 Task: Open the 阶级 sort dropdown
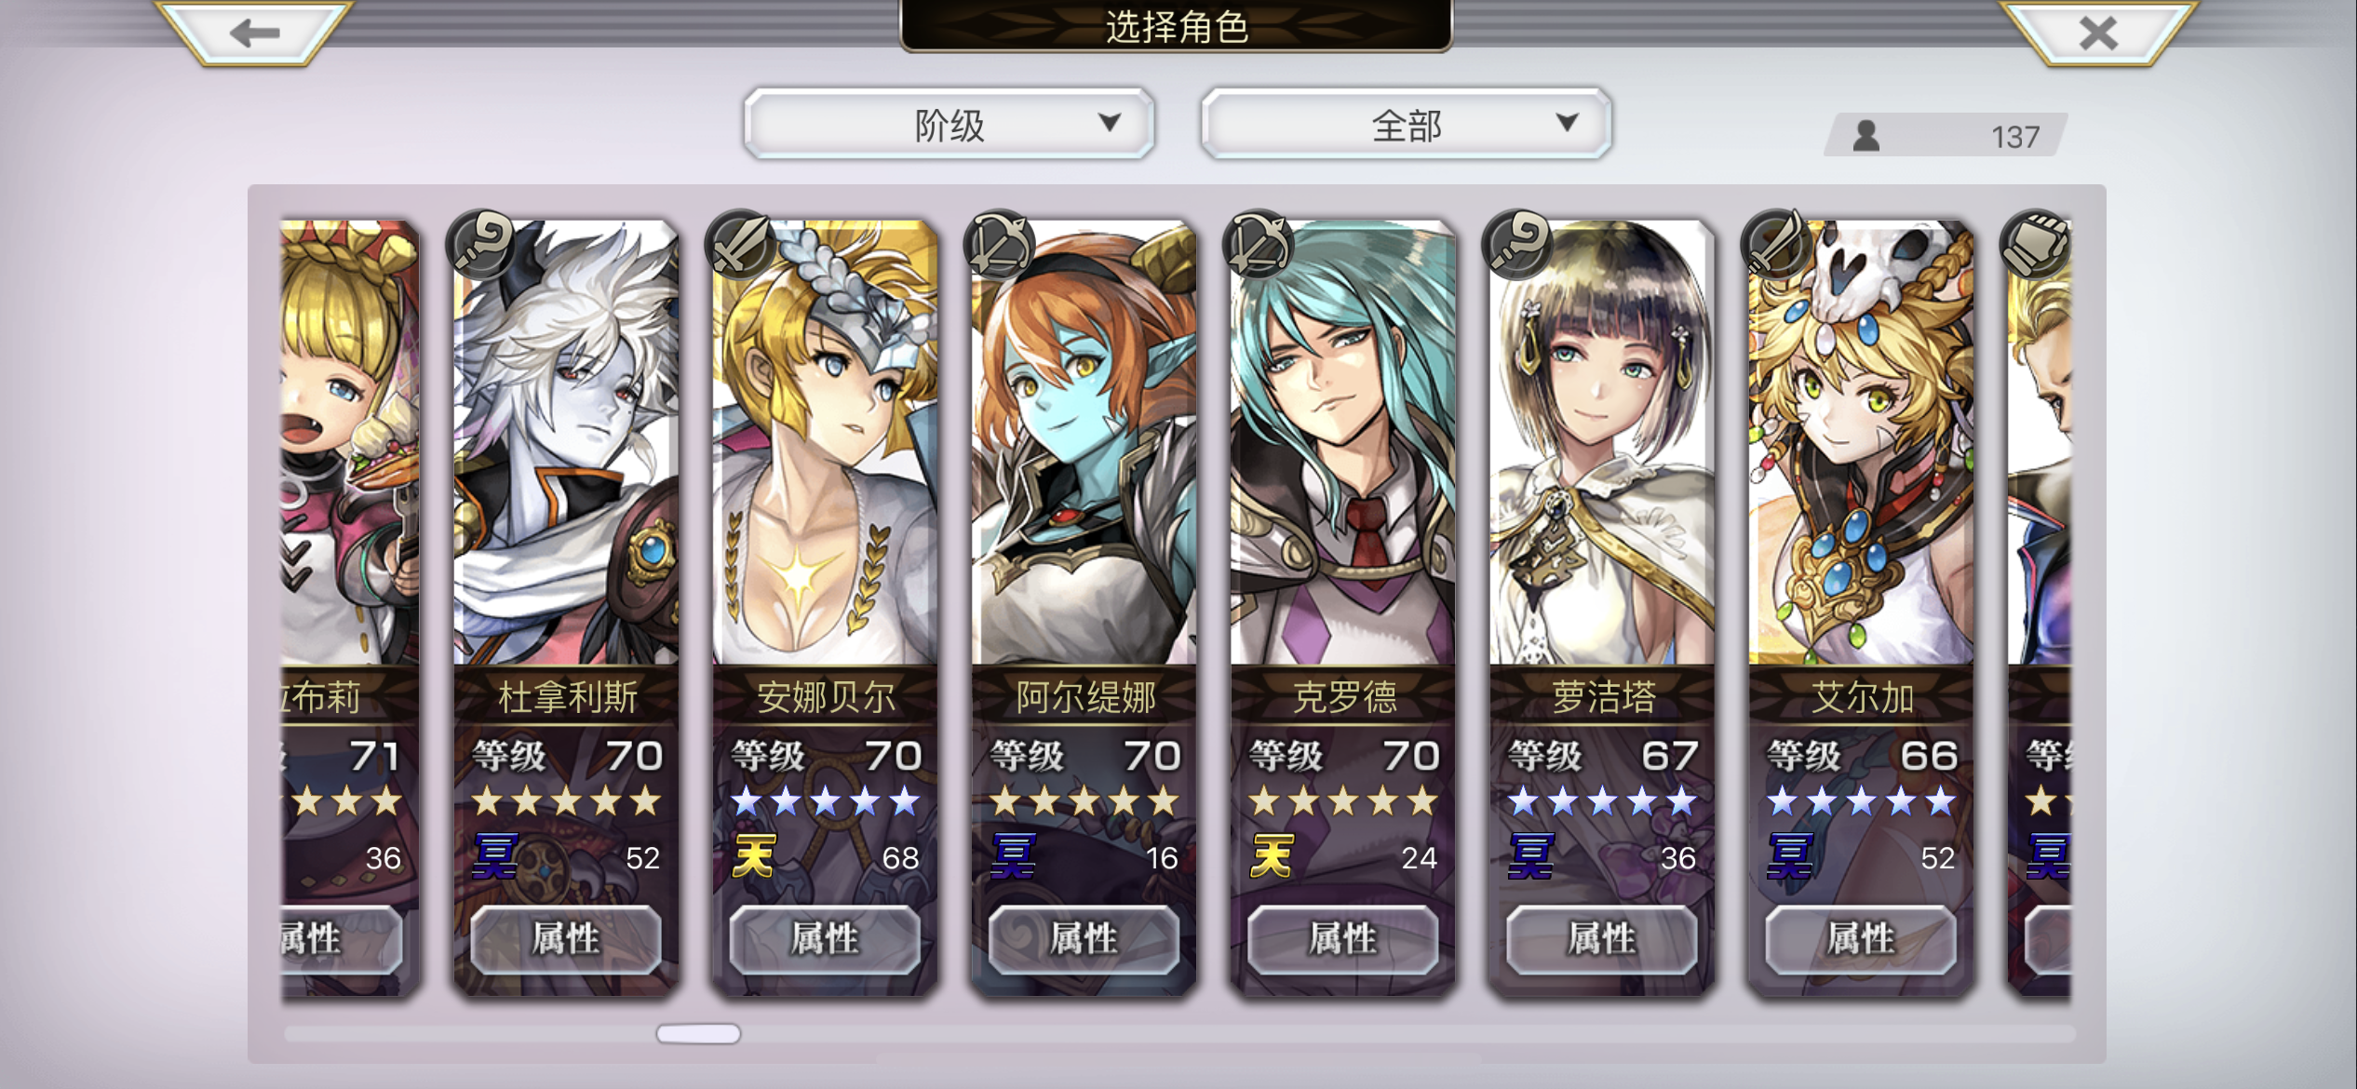949,124
